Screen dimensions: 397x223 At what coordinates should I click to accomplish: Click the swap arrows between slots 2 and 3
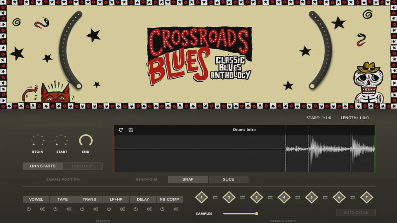pos(243,198)
